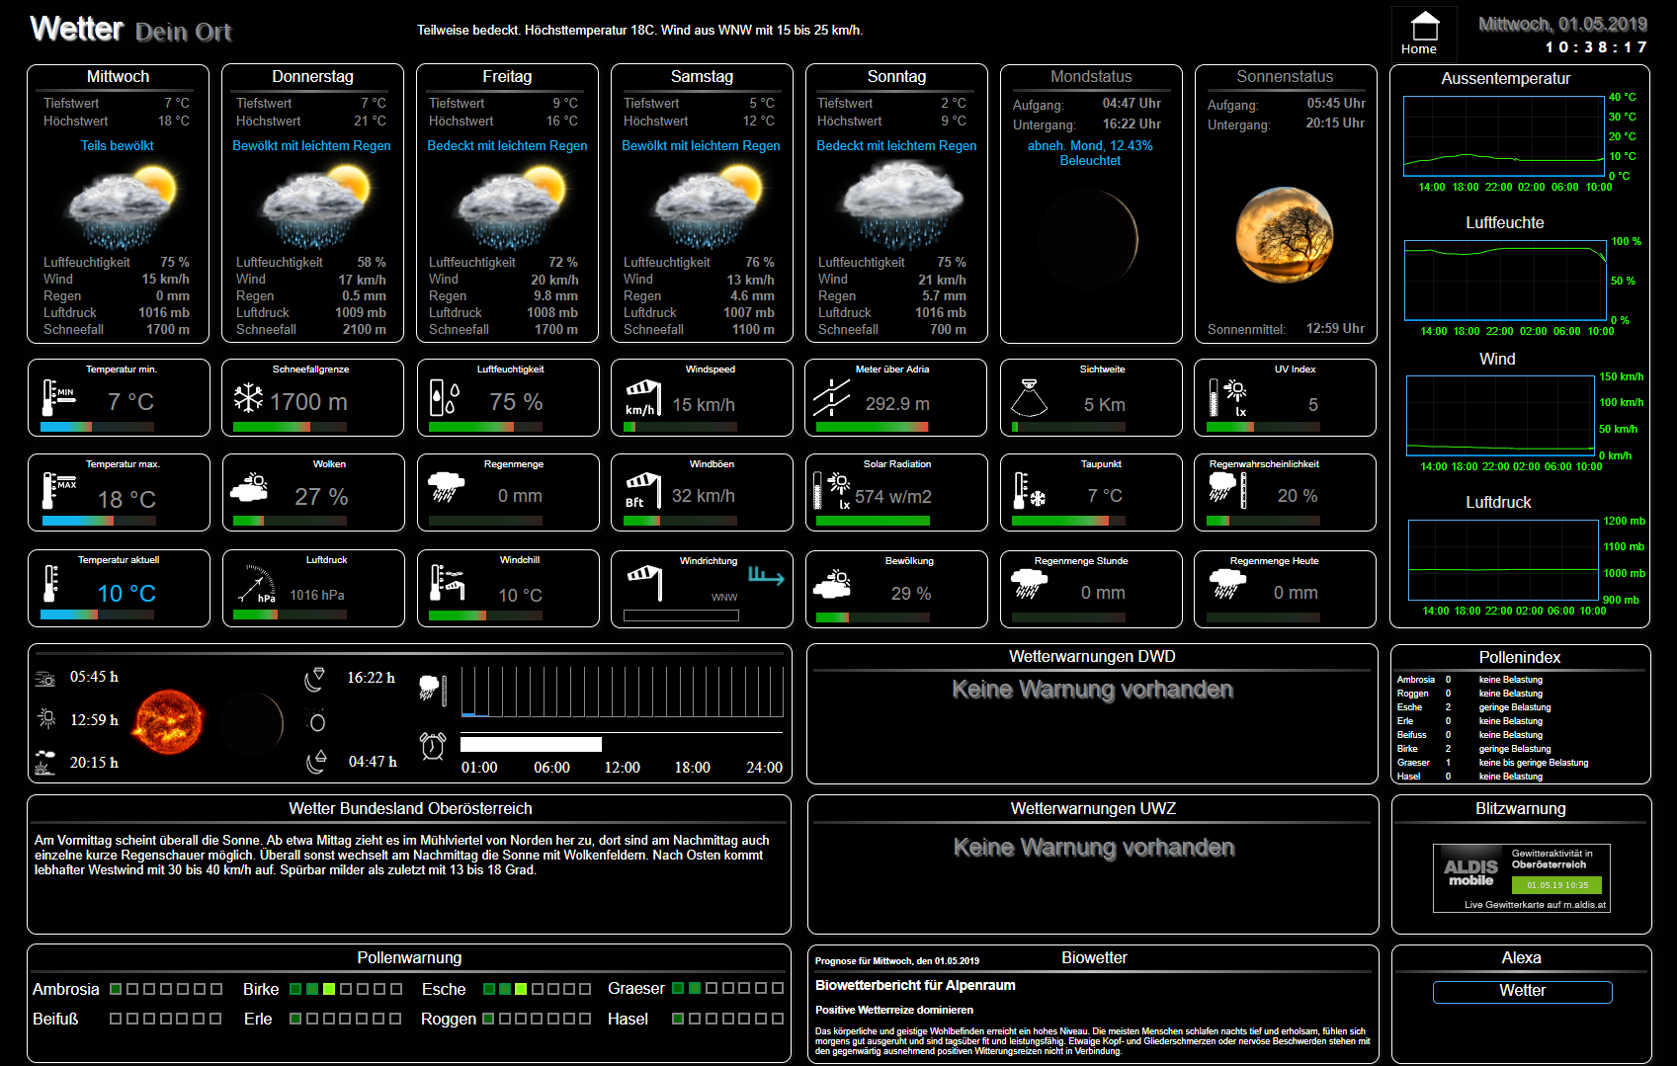Click the sunrise icon next to 05:45 h
Image resolution: width=1677 pixels, height=1066 pixels.
click(45, 679)
